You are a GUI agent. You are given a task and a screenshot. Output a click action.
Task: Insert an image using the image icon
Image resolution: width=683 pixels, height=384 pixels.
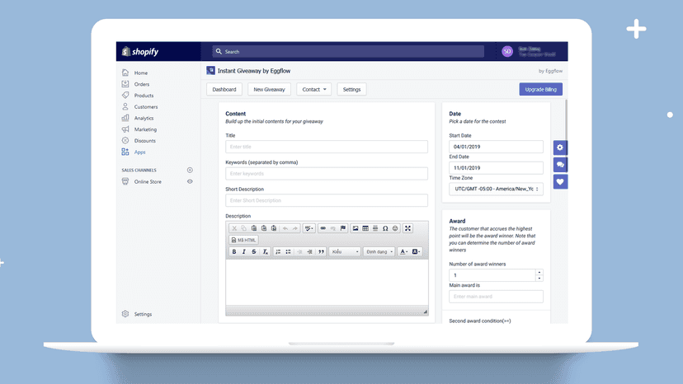(x=356, y=228)
